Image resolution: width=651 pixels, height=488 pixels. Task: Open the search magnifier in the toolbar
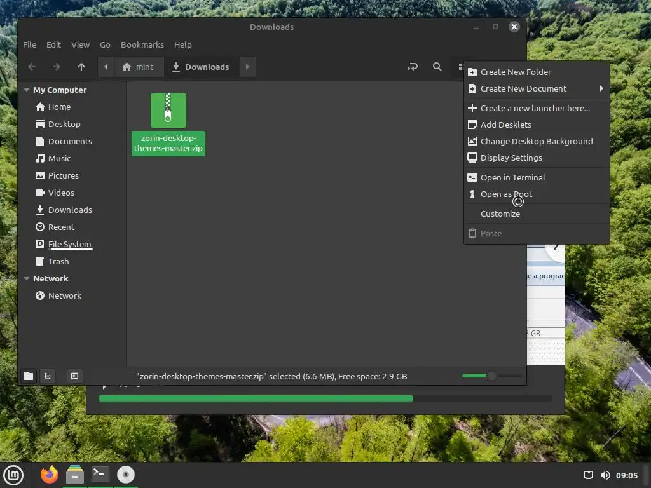tap(437, 67)
